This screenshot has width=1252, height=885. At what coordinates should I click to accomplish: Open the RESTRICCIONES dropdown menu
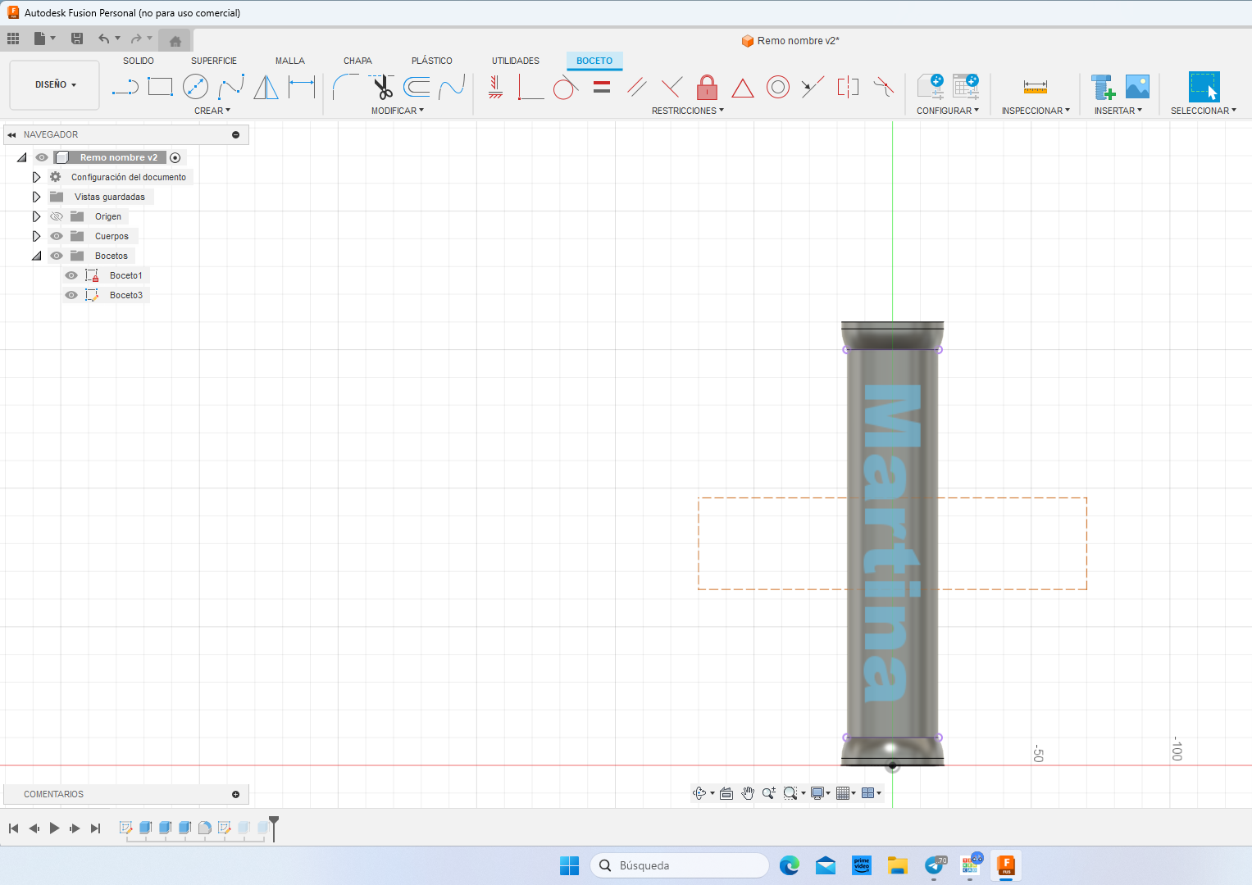click(688, 111)
